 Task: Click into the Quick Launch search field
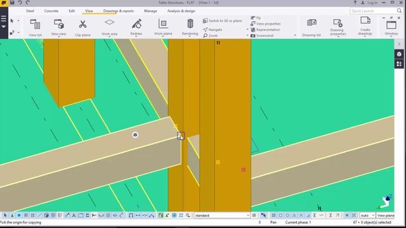pyautogui.click(x=373, y=11)
